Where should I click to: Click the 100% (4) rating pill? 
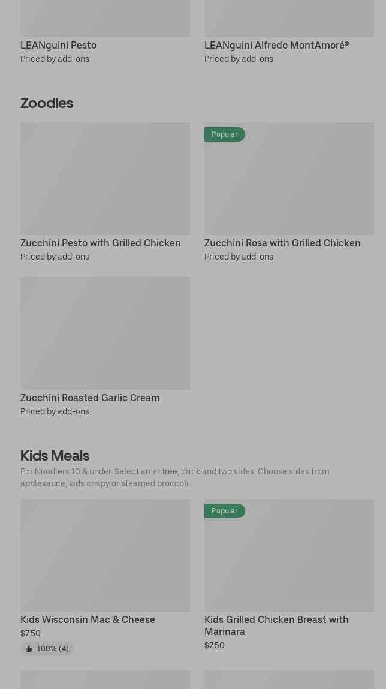coord(47,649)
